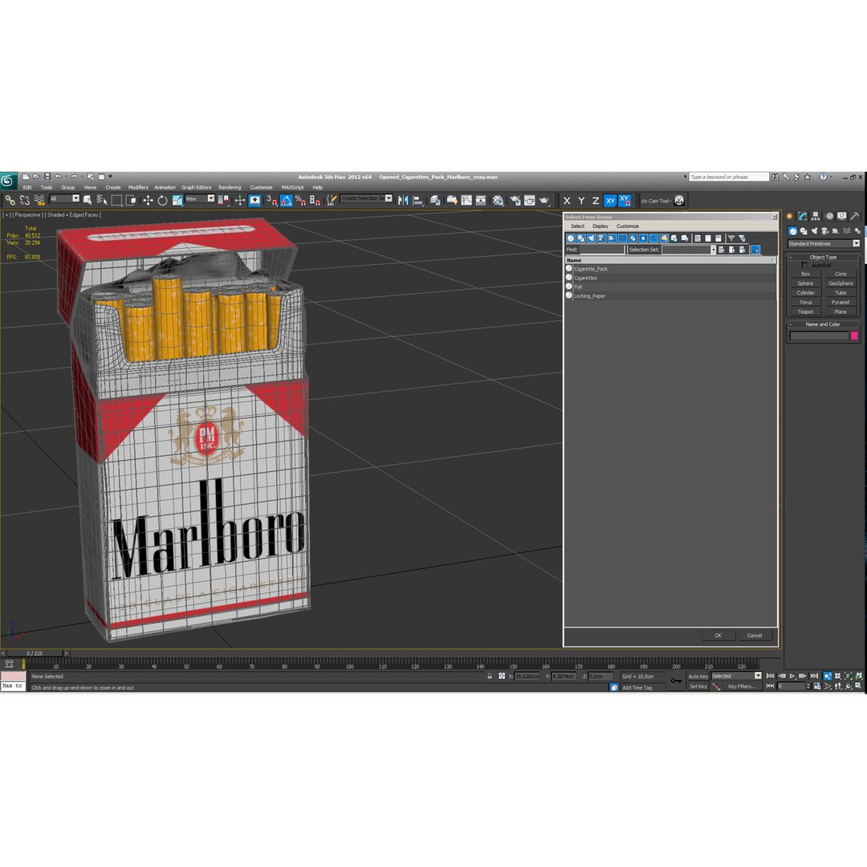Open the Modifiers menu

click(x=138, y=187)
